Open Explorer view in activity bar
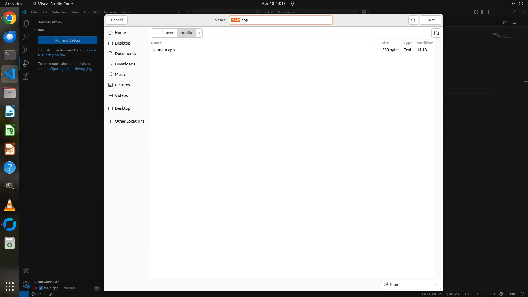Image resolution: width=528 pixels, height=297 pixels. (26, 24)
